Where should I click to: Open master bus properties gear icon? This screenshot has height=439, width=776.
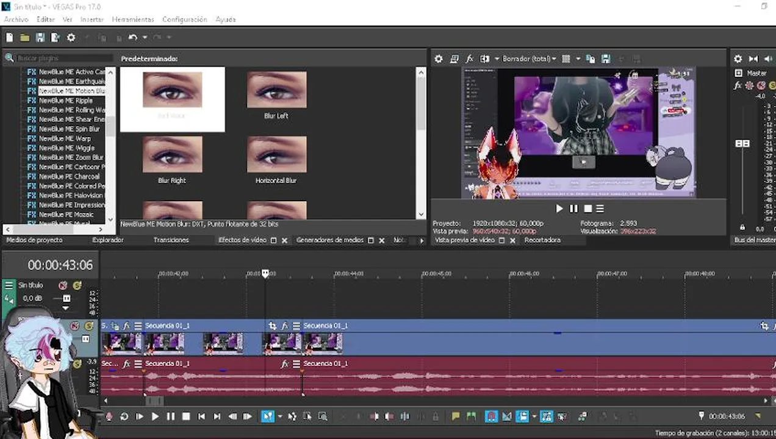coord(738,59)
